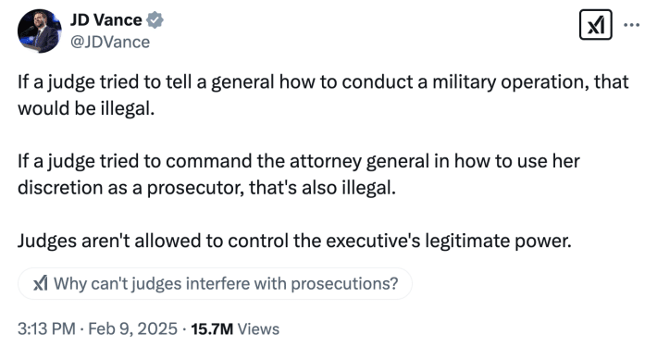
Task: Open the @JDVance handle link
Action: point(110,42)
